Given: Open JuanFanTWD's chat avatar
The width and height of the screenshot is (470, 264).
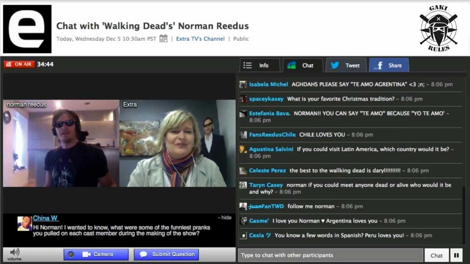Looking at the screenshot, I should pyautogui.click(x=243, y=206).
